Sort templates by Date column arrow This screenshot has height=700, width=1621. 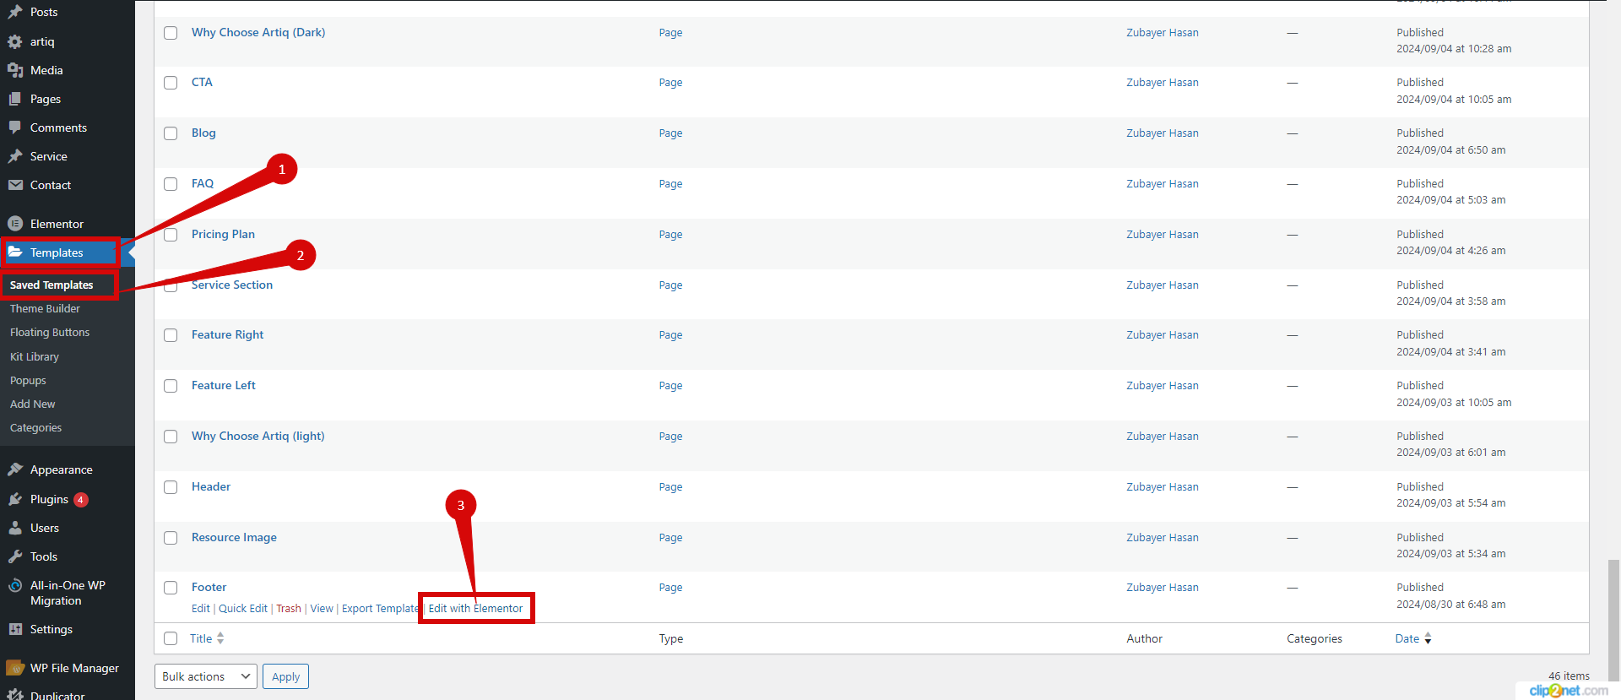[x=1428, y=638]
